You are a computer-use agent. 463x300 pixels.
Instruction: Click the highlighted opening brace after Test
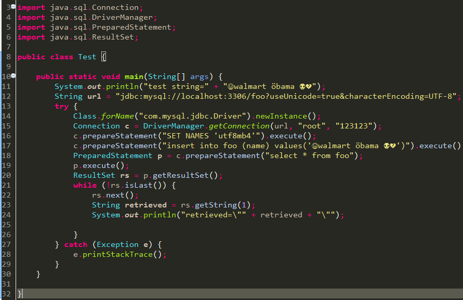103,57
